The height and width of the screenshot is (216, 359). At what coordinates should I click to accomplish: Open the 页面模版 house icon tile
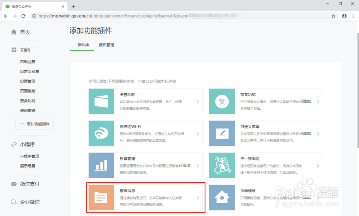(222, 197)
